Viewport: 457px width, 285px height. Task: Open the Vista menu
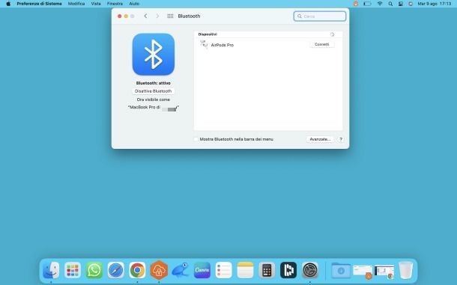(x=96, y=4)
